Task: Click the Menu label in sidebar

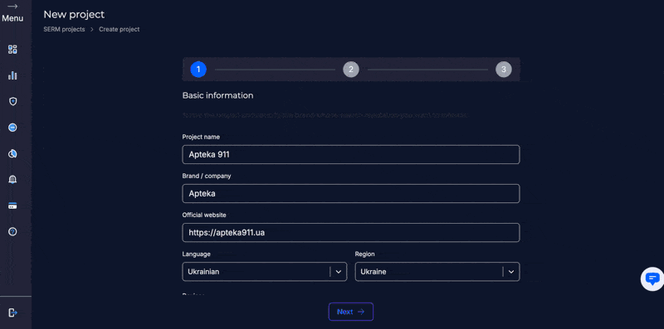Action: (x=12, y=18)
